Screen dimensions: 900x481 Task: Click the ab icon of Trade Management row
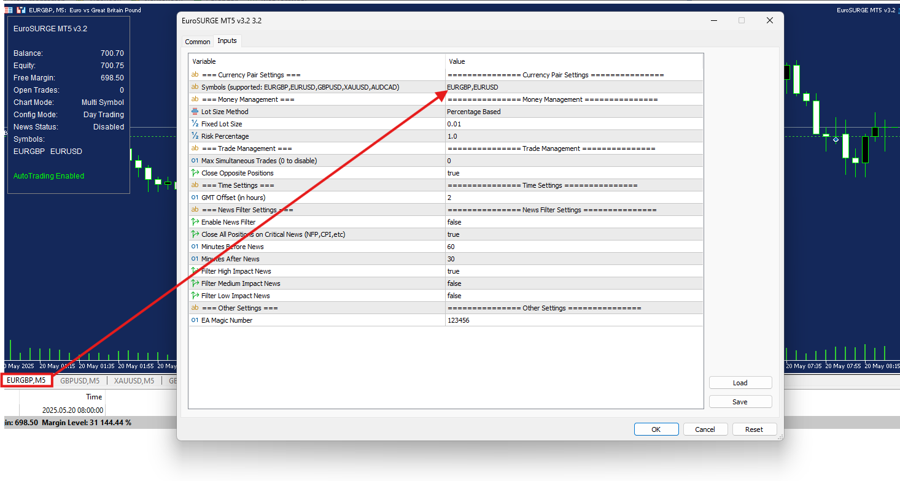pos(195,148)
